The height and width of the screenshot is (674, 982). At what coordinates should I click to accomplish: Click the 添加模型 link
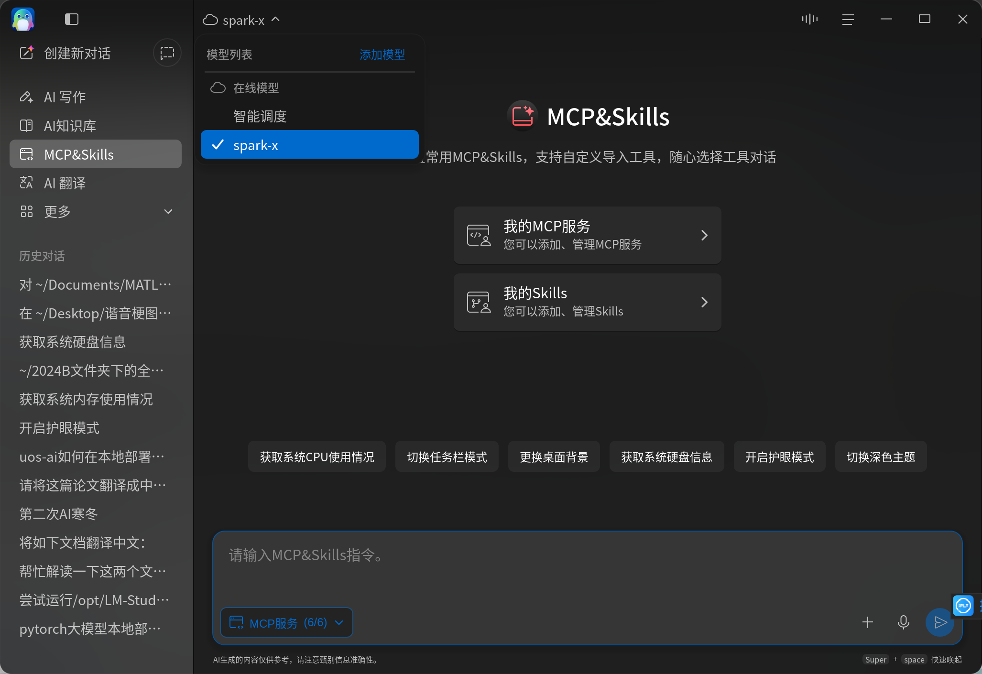coord(382,54)
